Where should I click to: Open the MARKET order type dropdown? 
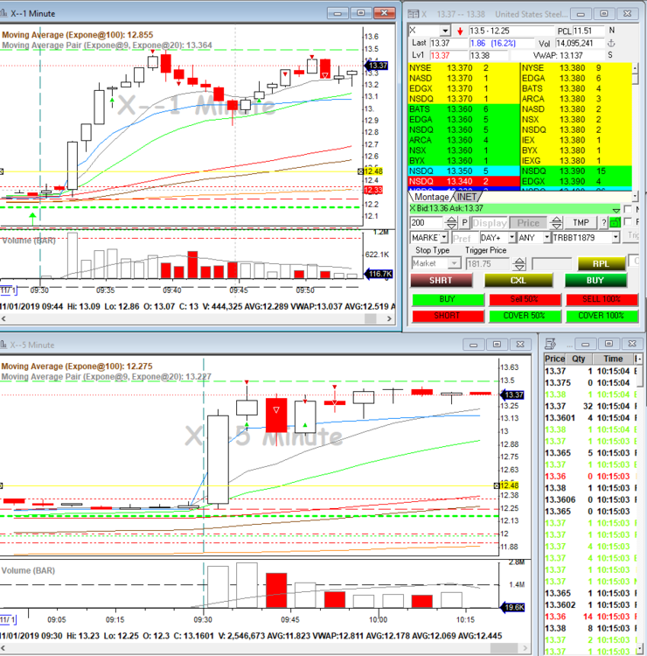pos(444,237)
